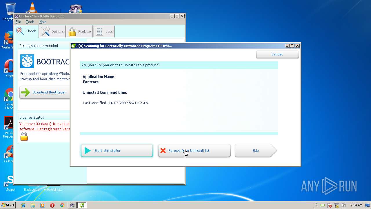The image size is (371, 209).
Task: Click the green play icon on Start Uninstaller
Action: (x=88, y=151)
